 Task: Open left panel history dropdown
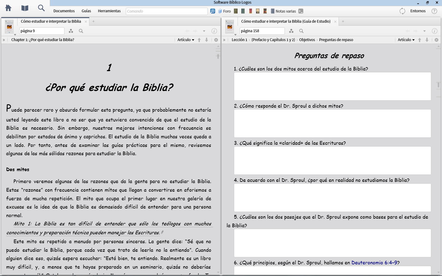(204, 31)
